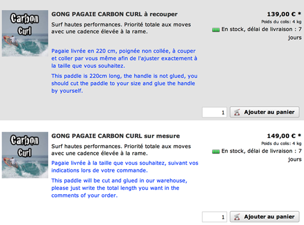Click the 149,00 € price text
This screenshot has height=225, width=304.
point(281,136)
